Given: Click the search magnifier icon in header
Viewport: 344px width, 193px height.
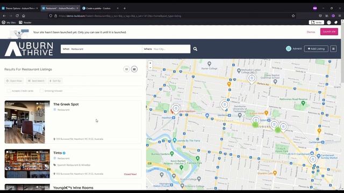Looking at the screenshot, I should (195, 49).
